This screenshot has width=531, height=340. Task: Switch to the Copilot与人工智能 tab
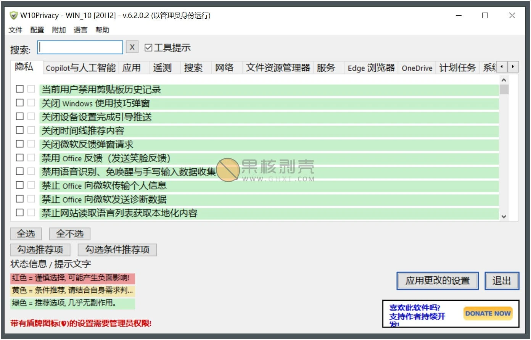pyautogui.click(x=80, y=68)
